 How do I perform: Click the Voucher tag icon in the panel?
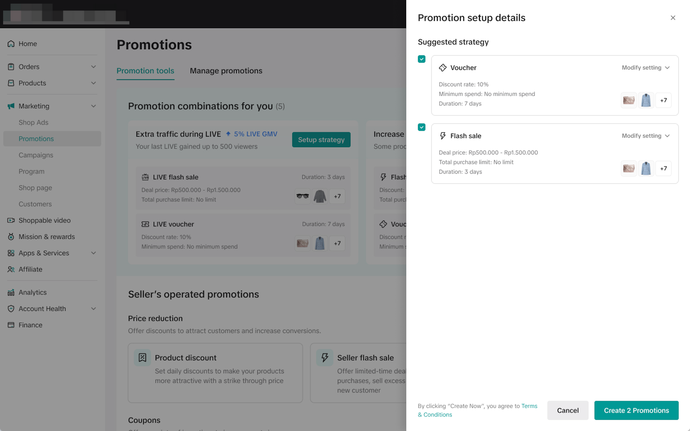click(x=442, y=68)
